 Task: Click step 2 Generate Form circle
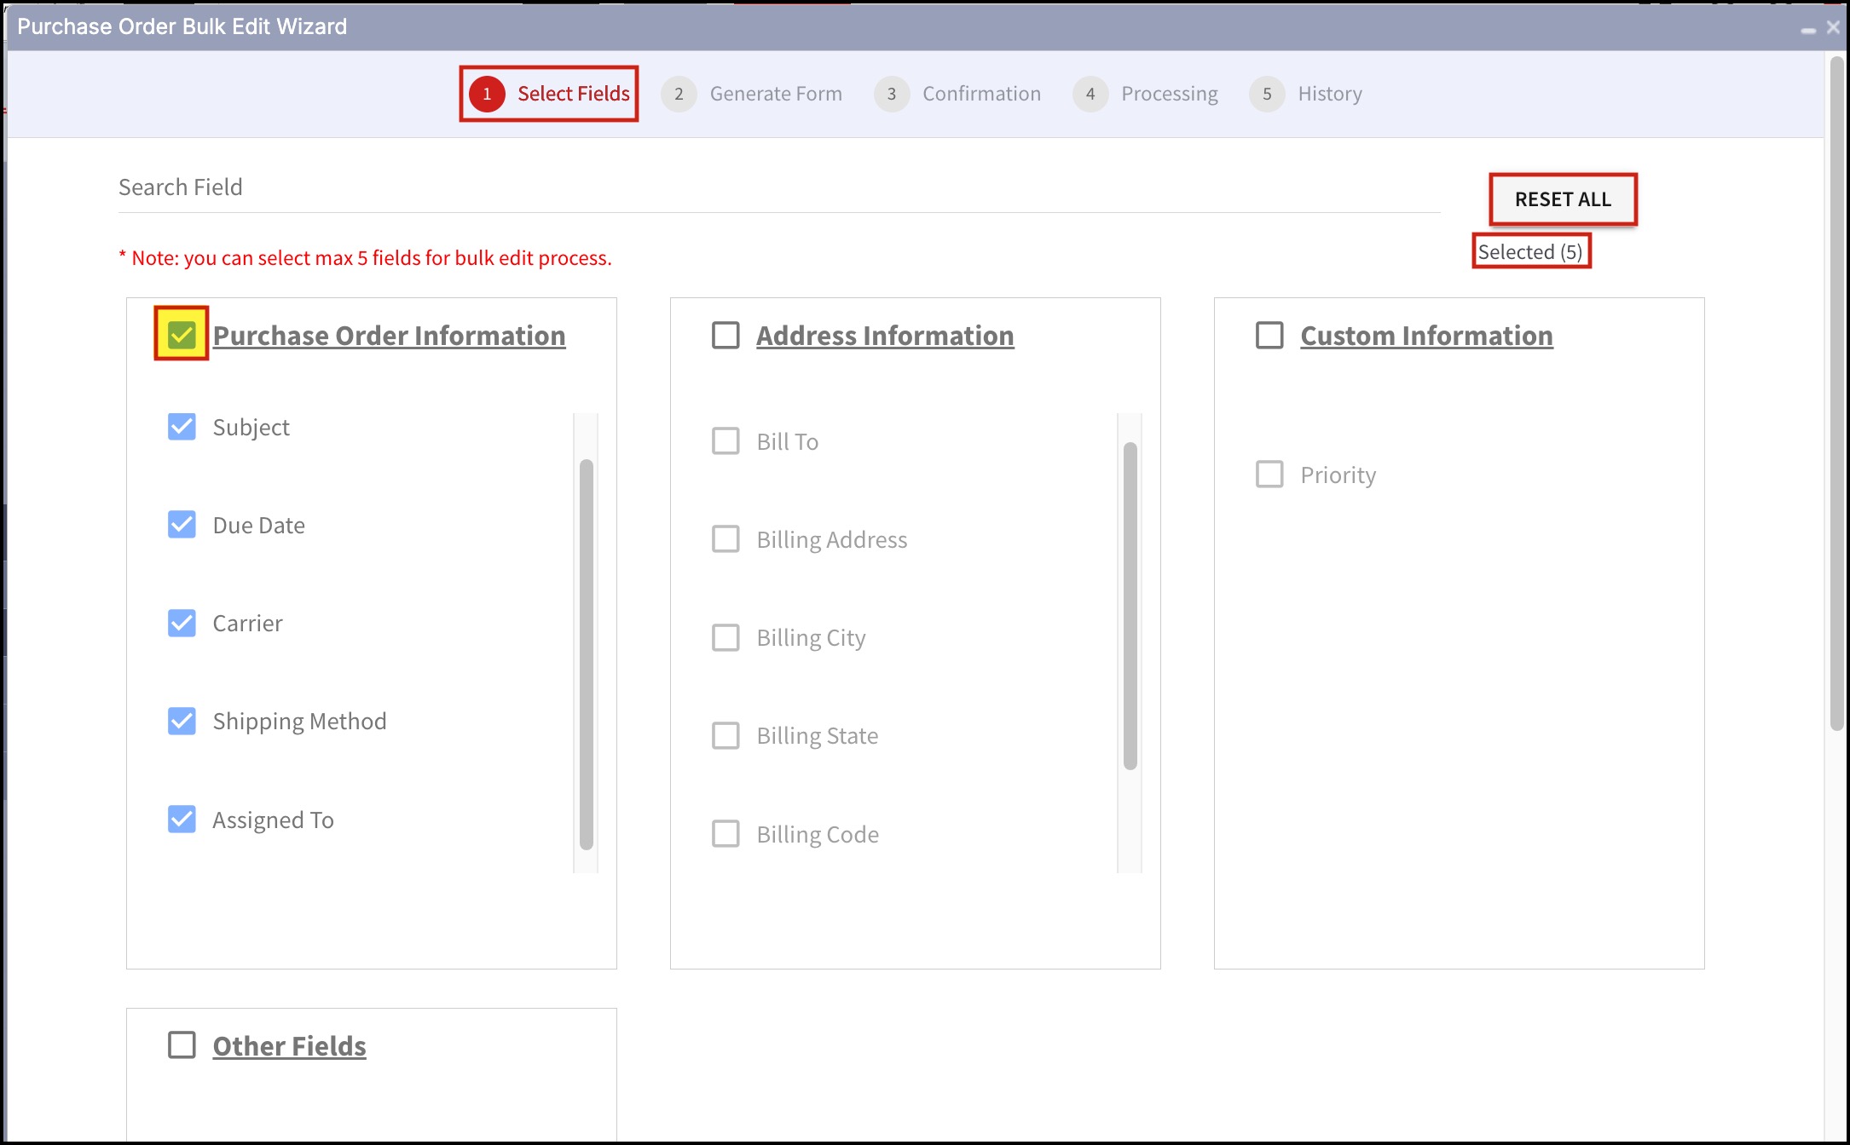pos(679,94)
